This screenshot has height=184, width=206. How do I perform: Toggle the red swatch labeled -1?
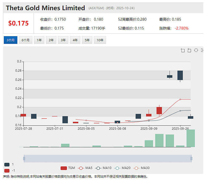7,170
